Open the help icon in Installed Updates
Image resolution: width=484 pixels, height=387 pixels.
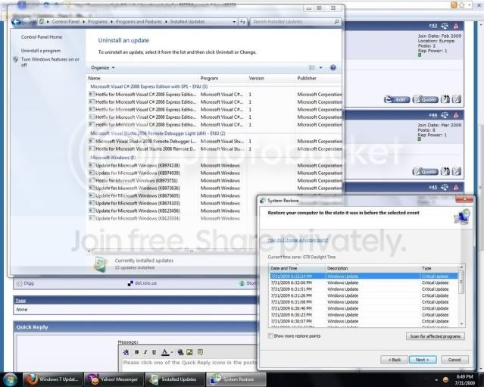click(x=333, y=67)
